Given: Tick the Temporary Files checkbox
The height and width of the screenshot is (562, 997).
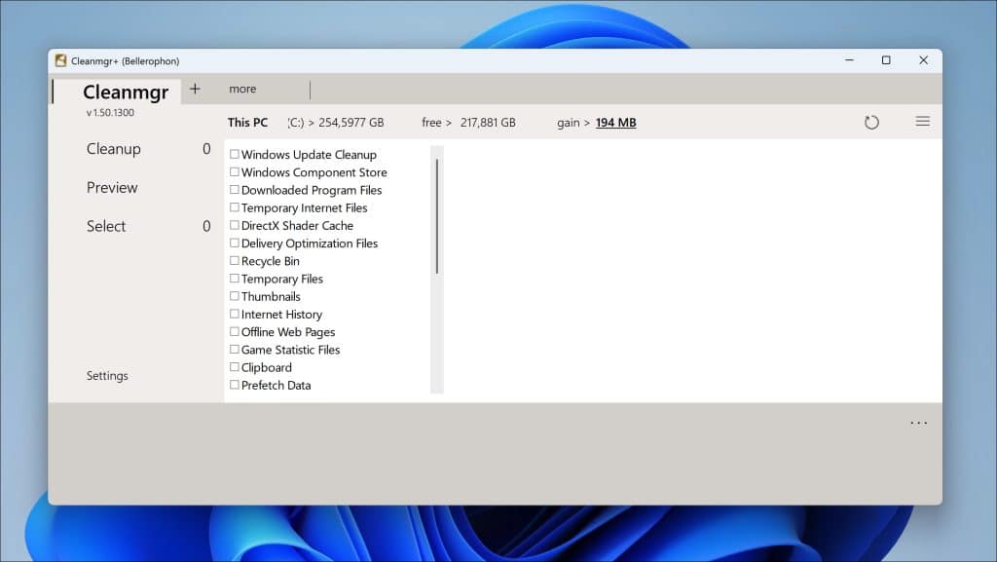Looking at the screenshot, I should click(x=235, y=279).
